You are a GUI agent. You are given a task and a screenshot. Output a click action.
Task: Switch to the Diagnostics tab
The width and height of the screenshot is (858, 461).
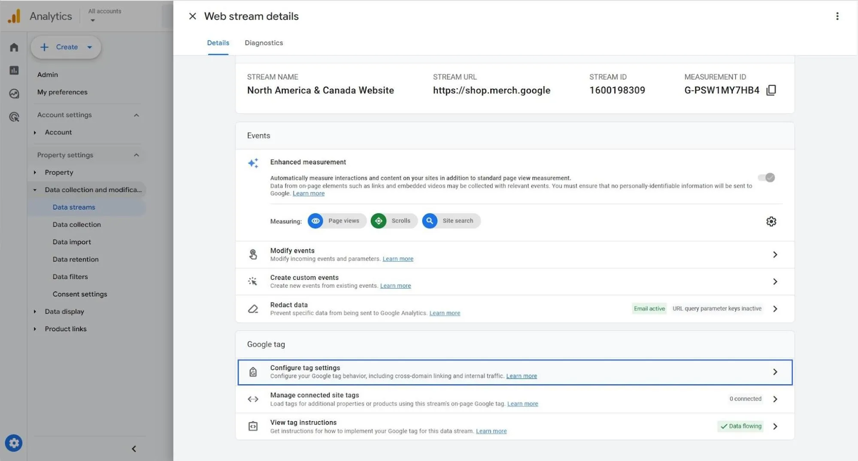(264, 43)
